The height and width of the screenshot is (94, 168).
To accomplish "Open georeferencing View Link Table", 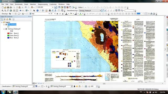I will [x=119, y=10].
